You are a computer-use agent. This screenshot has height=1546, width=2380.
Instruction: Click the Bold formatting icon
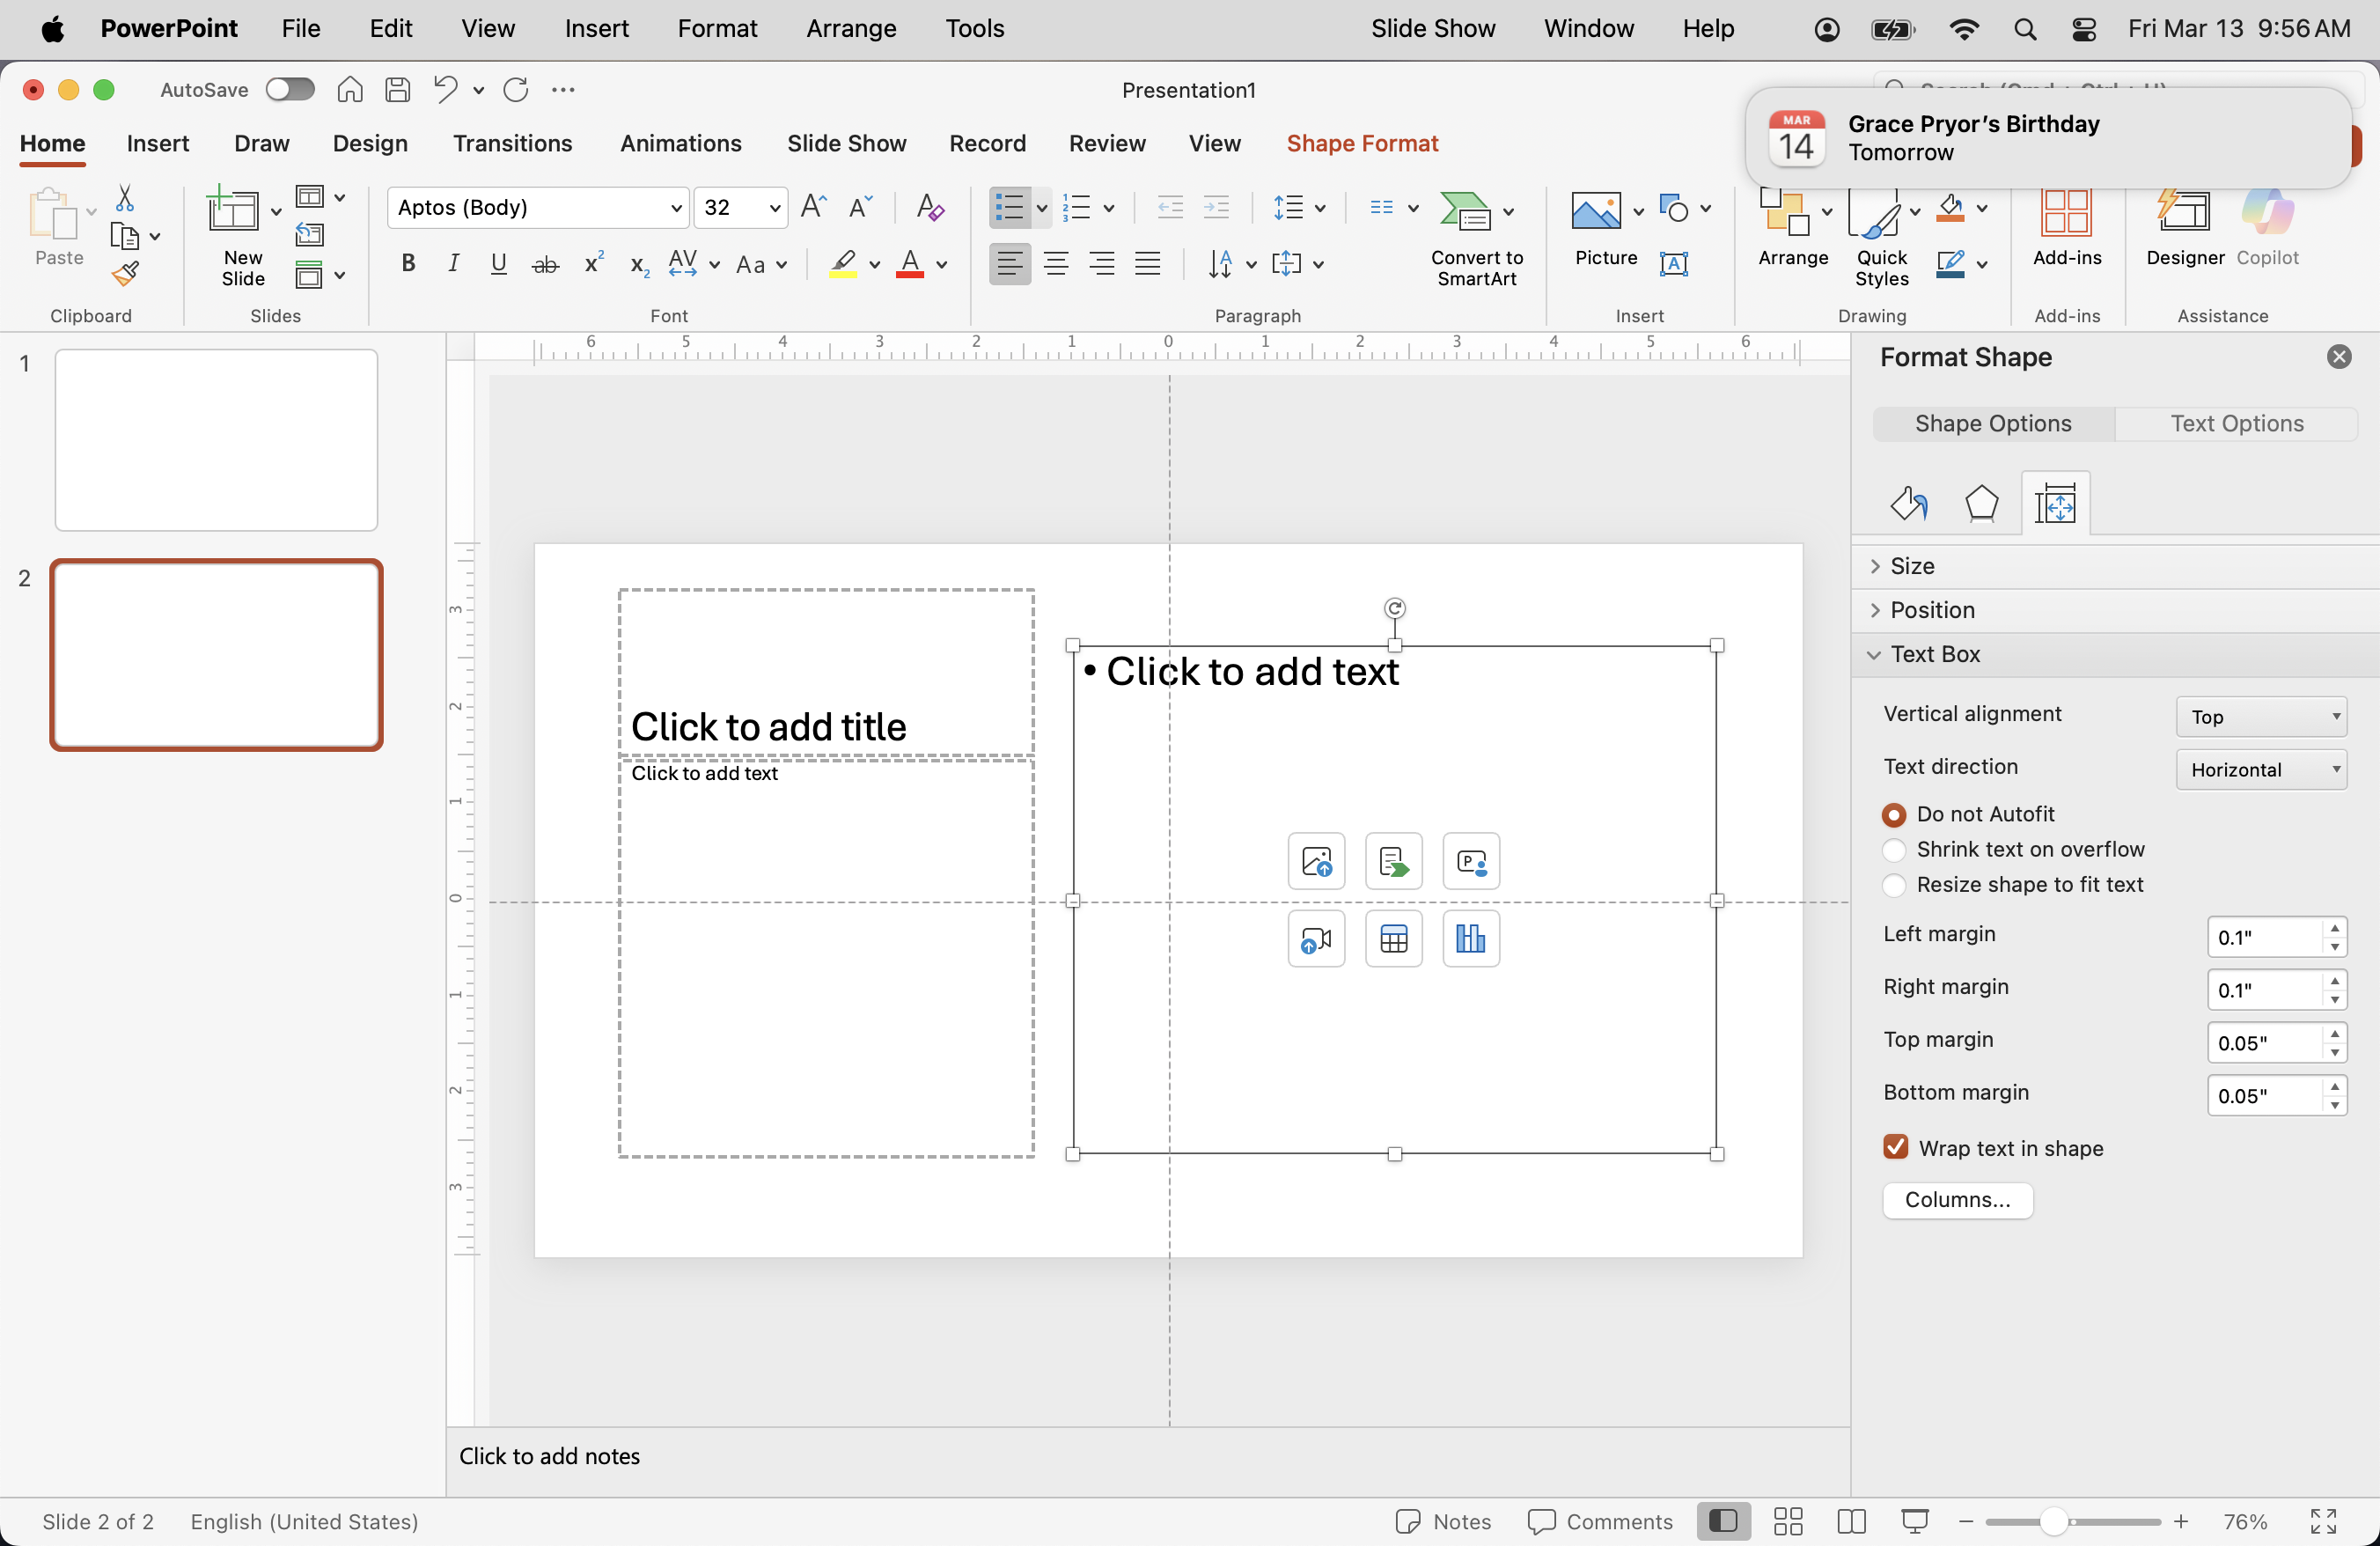408,264
